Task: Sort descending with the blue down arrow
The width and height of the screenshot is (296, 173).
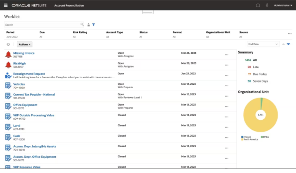Action: (288, 44)
